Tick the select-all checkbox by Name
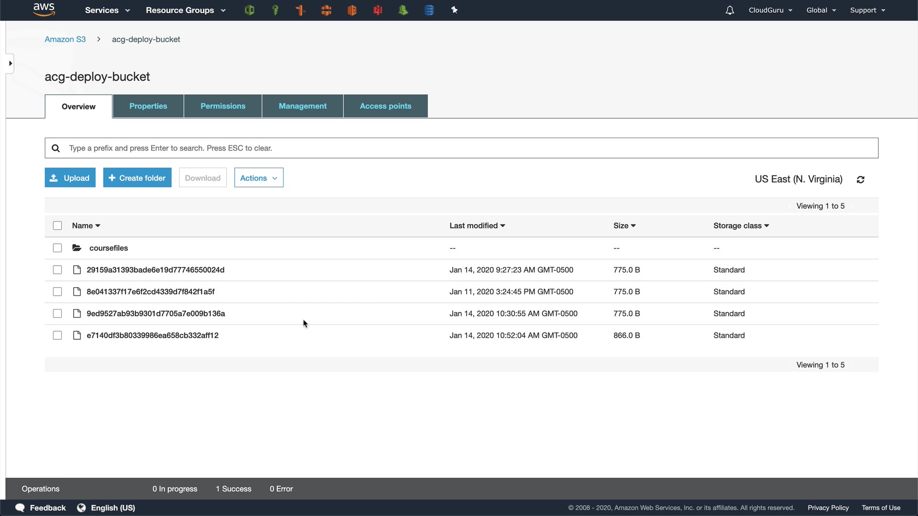This screenshot has width=918, height=516. [57, 226]
